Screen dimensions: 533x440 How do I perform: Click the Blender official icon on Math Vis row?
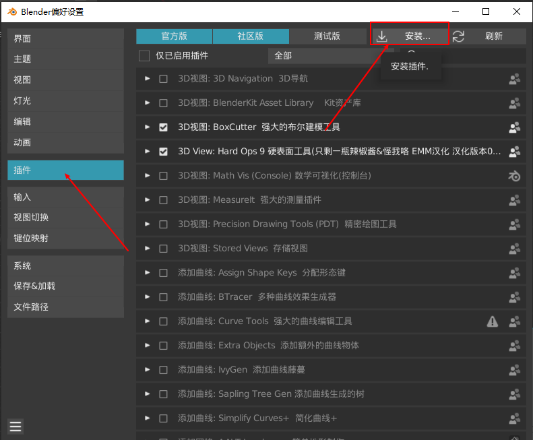514,176
